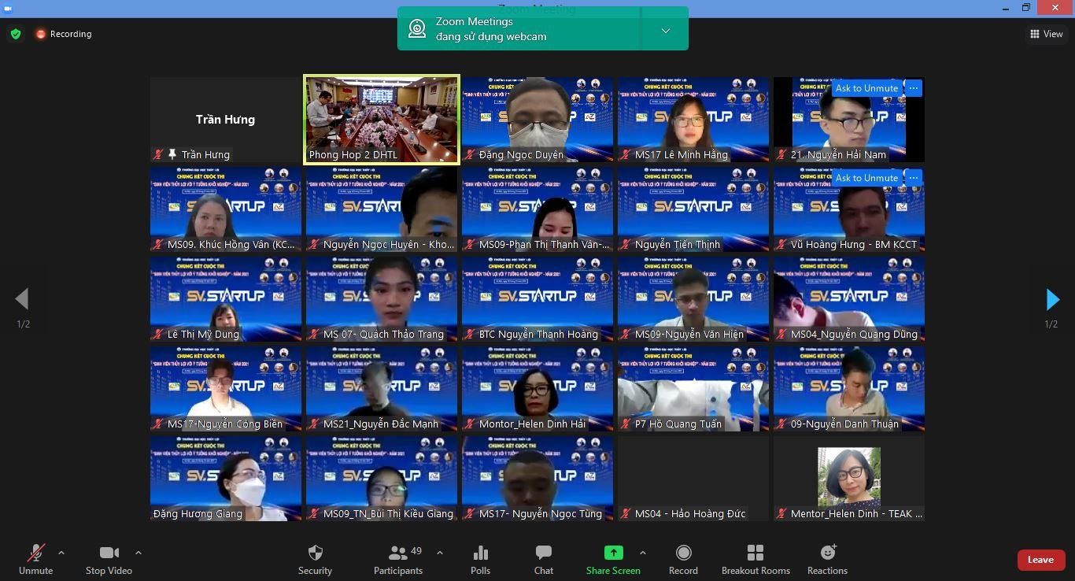Open the Polls icon
Screen dimensions: 1075x581
(480, 560)
